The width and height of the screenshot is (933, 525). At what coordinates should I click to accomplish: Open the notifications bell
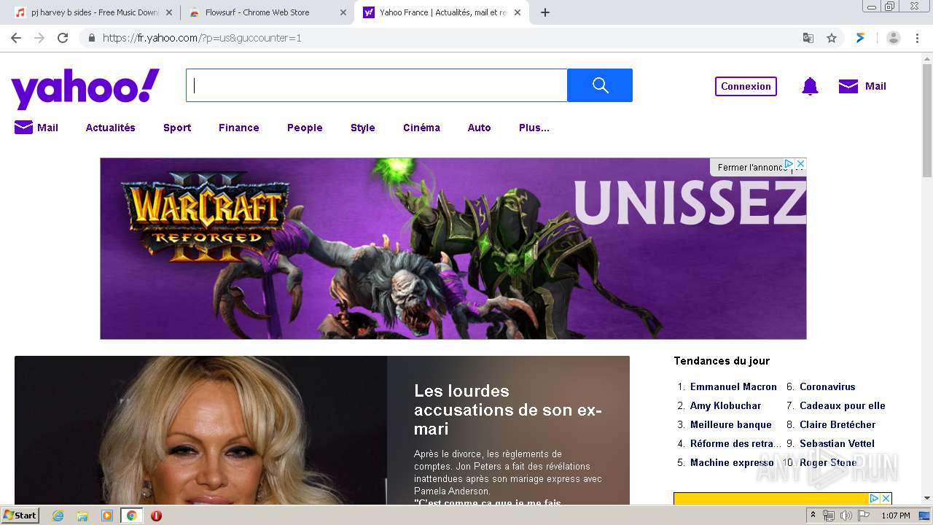810,86
